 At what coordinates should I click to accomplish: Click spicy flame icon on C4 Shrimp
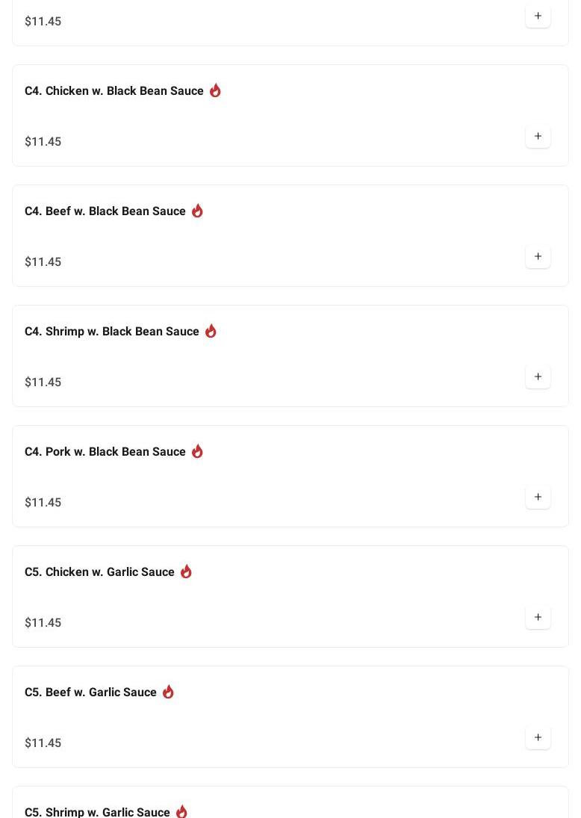tap(211, 331)
